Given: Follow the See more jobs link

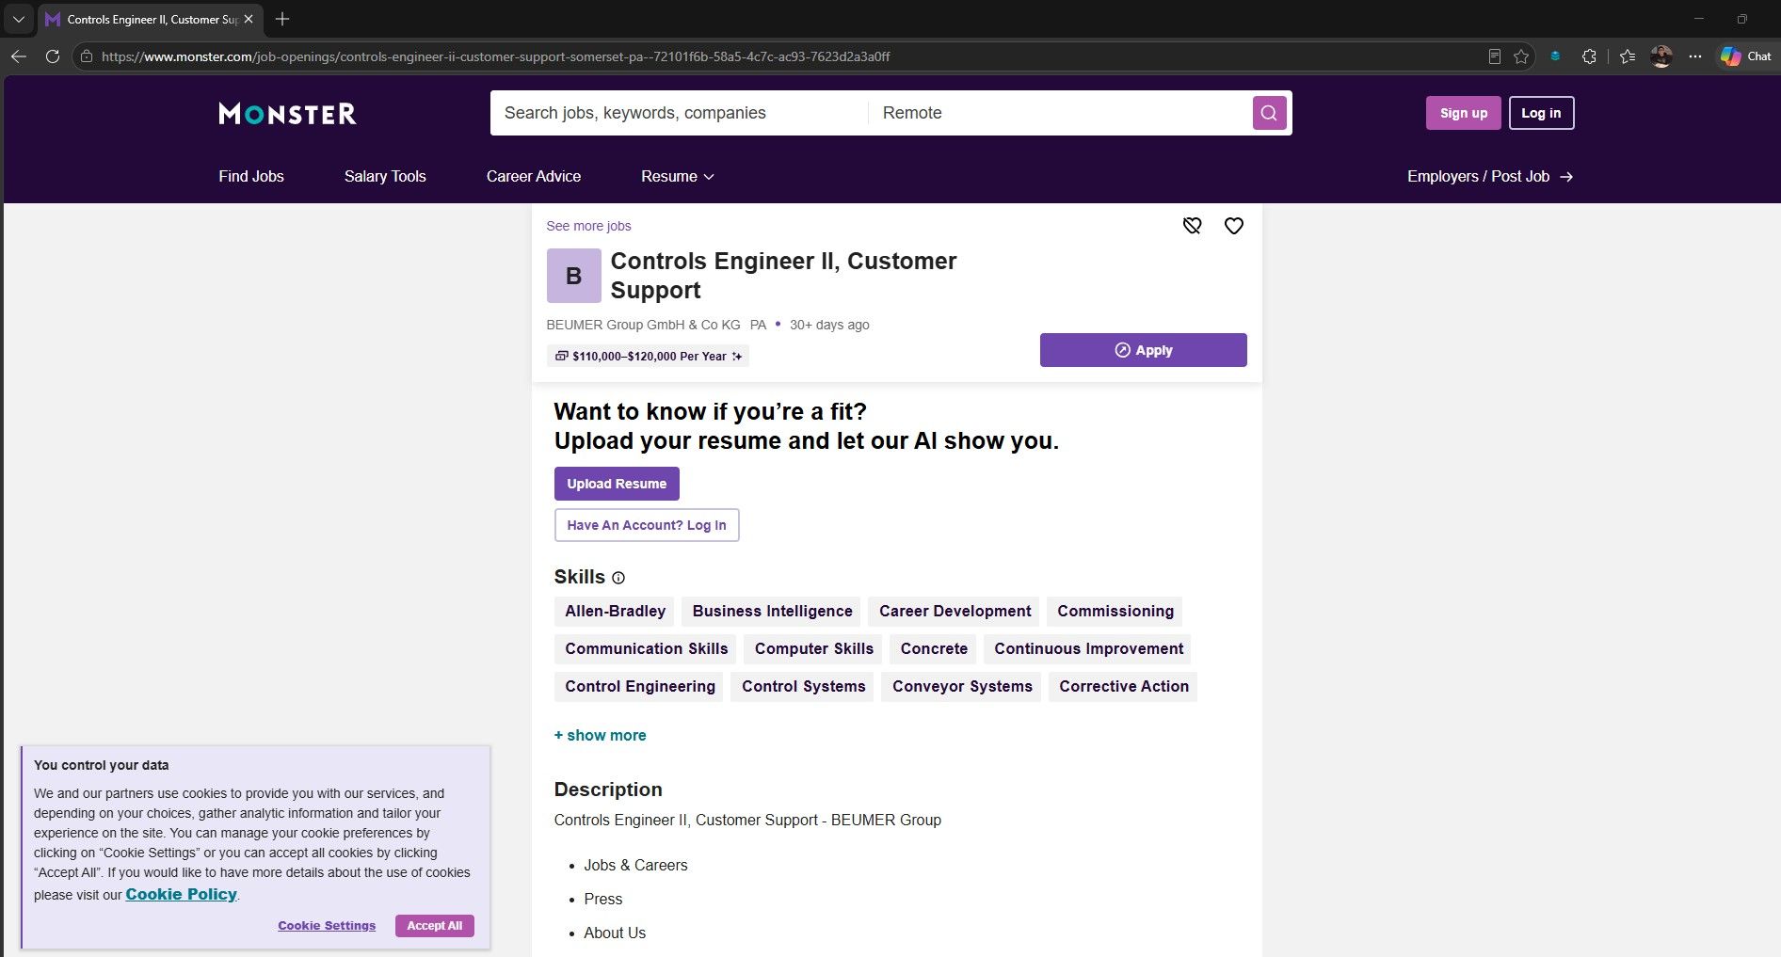Looking at the screenshot, I should coord(588,226).
